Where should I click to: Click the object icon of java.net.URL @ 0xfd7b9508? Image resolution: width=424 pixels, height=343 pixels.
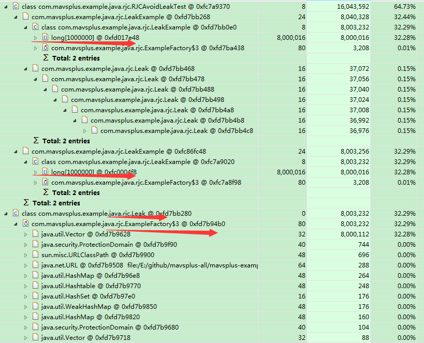pos(35,265)
